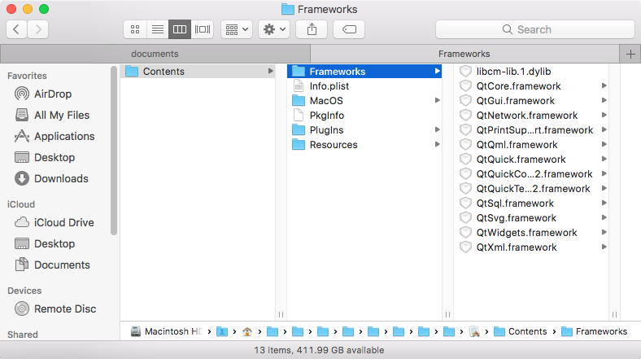Image resolution: width=641 pixels, height=359 pixels.
Task: Open the item arrangement dropdown
Action: coord(237,29)
